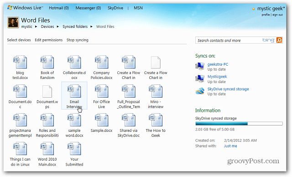Image resolution: width=292 pixels, height=177 pixels.
Task: Open Messenger (0) in the top navigation
Action: 88,8
